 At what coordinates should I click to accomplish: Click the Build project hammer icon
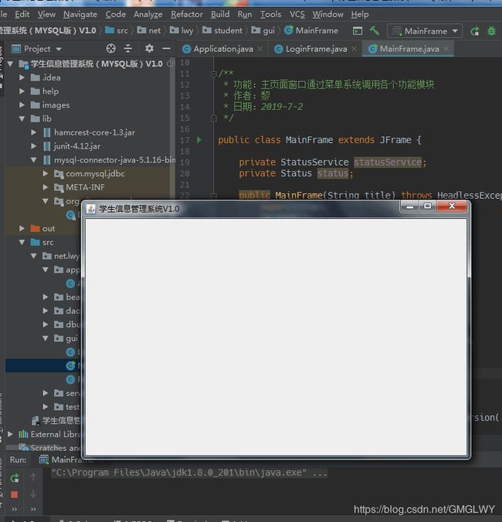tap(375, 31)
